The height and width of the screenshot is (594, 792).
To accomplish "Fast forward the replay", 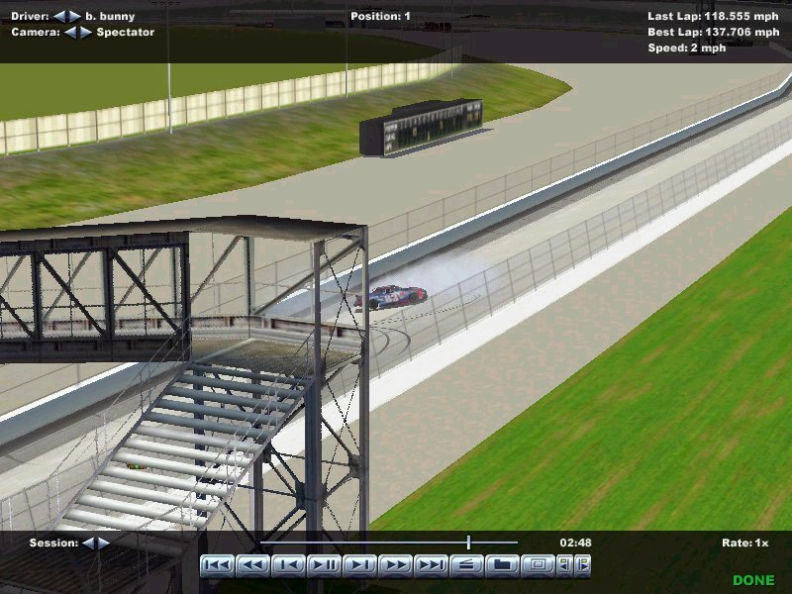I will click(x=395, y=565).
